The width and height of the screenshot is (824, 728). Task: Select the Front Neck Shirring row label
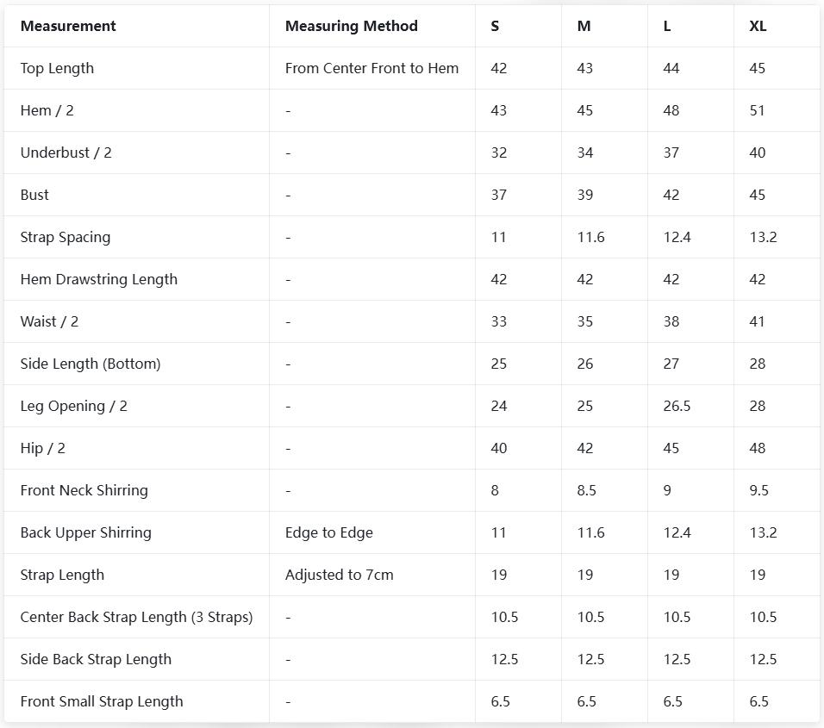84,490
